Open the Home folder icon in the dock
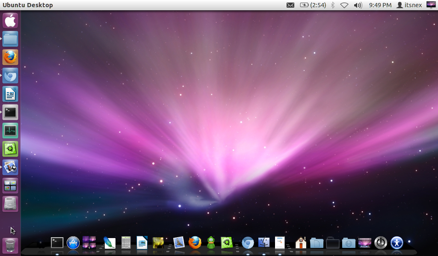The height and width of the screenshot is (256, 438). (301, 243)
